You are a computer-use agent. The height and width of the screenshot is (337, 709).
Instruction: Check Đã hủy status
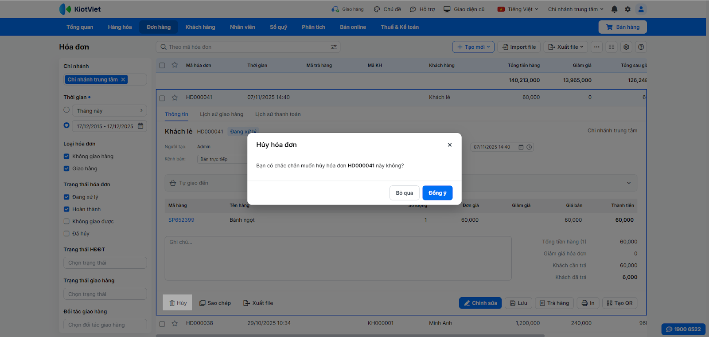(66, 234)
